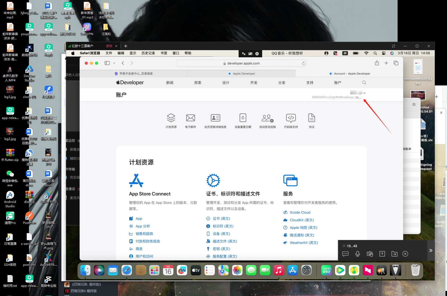Viewport: 447px width, 296px height.
Task: Open the 书签 menu
Action: 164,53
